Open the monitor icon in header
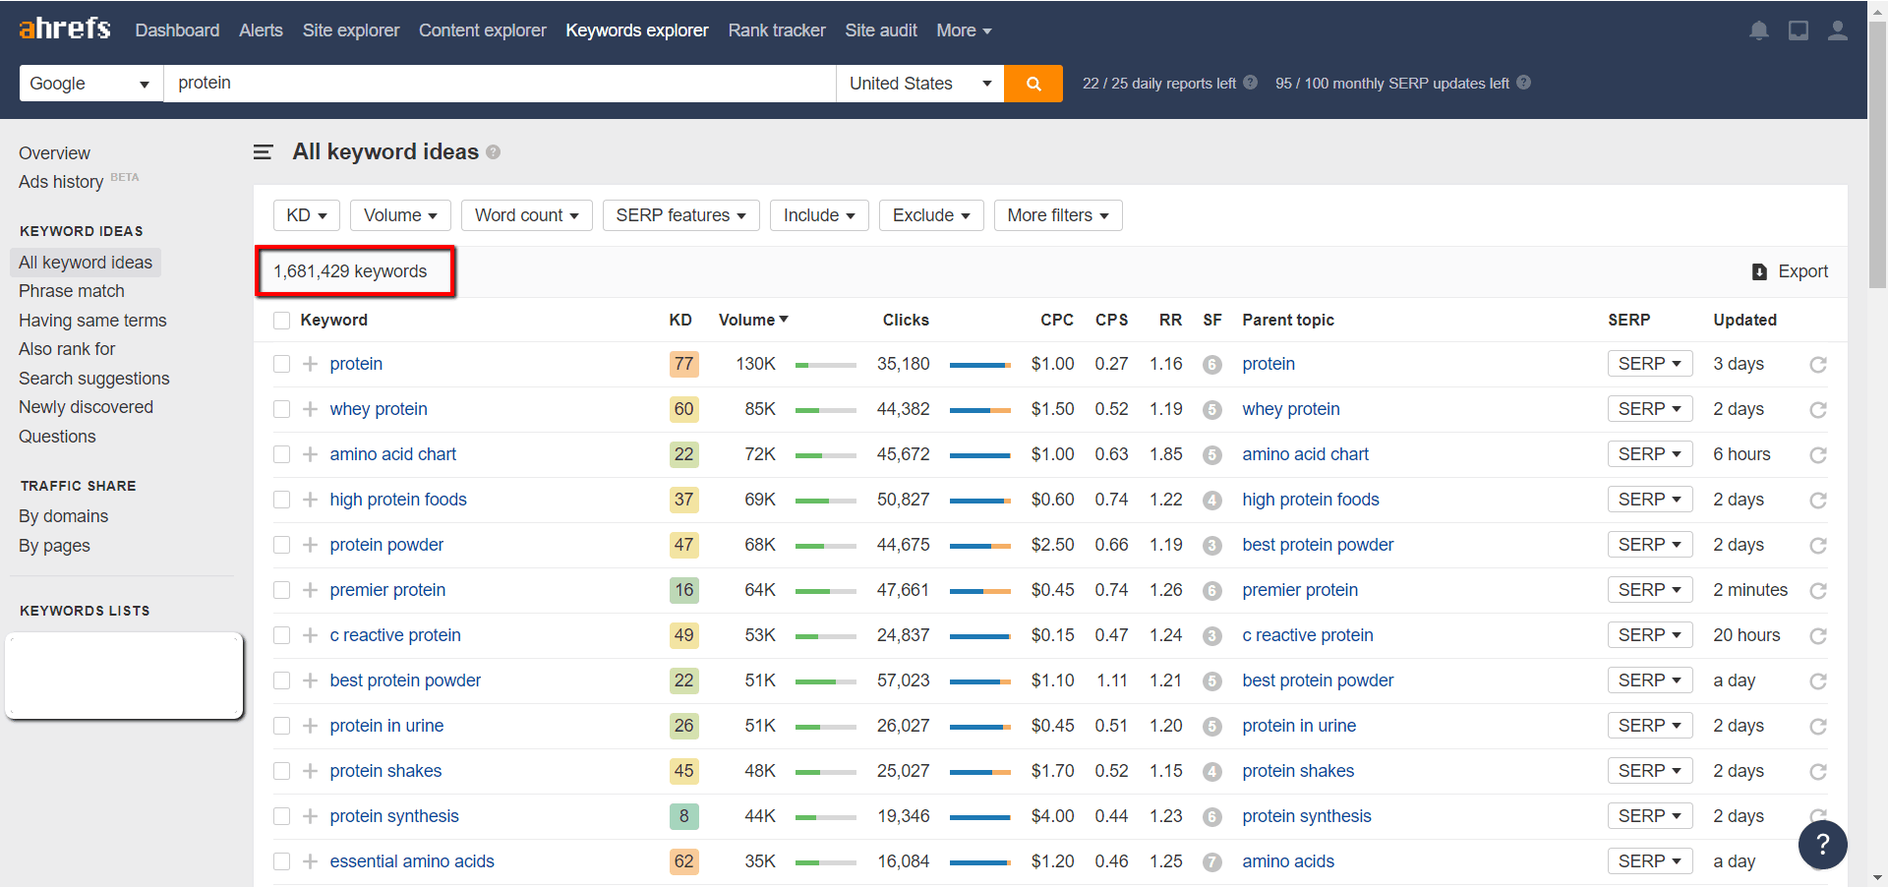The width and height of the screenshot is (1888, 887). 1799,30
